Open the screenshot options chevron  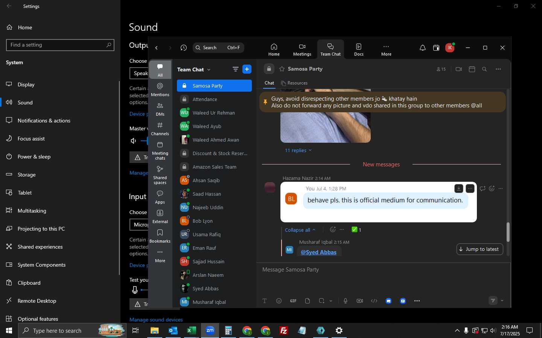[331, 301]
